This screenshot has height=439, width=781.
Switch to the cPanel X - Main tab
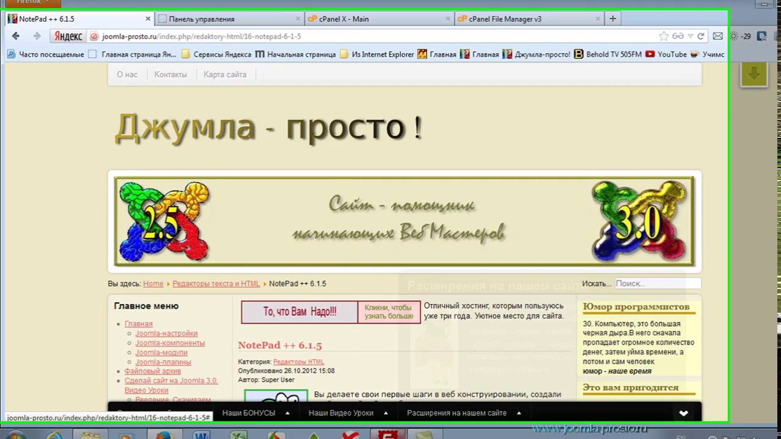(x=378, y=19)
